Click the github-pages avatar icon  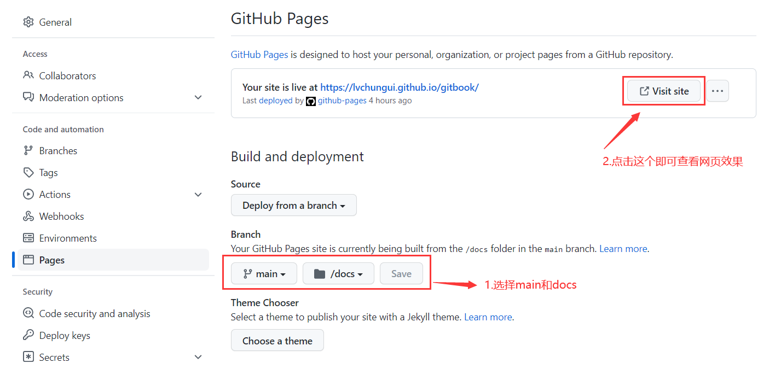tap(311, 101)
